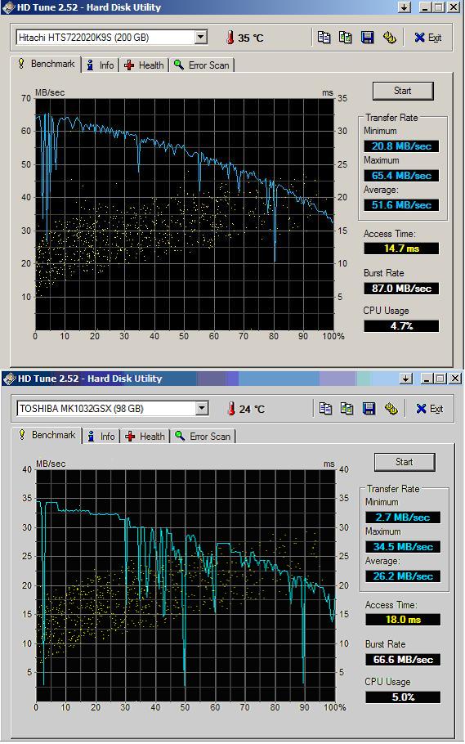
Task: Save floppy disk icon in TOSHIBA window
Action: click(369, 409)
